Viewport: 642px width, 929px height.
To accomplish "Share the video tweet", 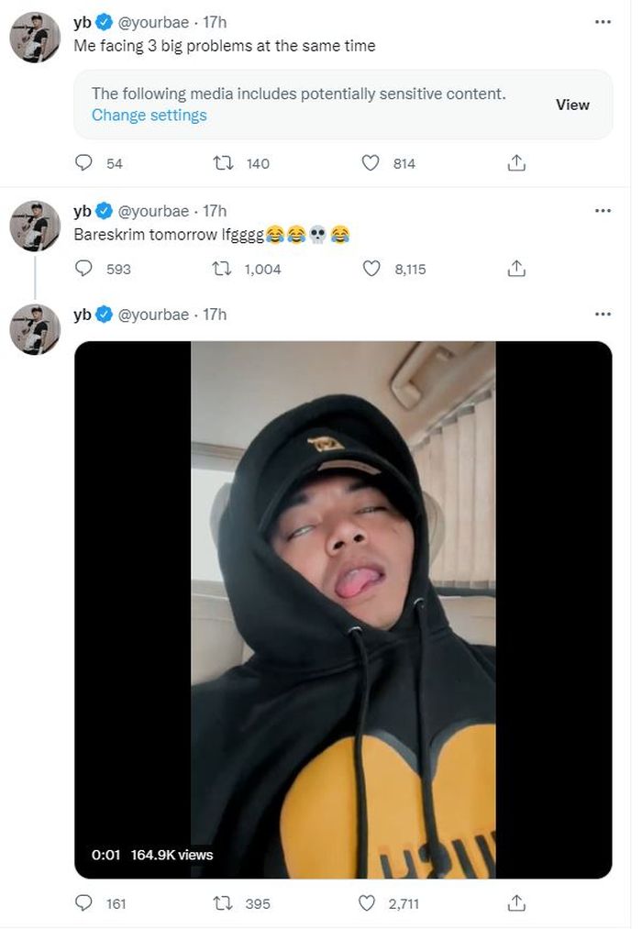I will (516, 903).
